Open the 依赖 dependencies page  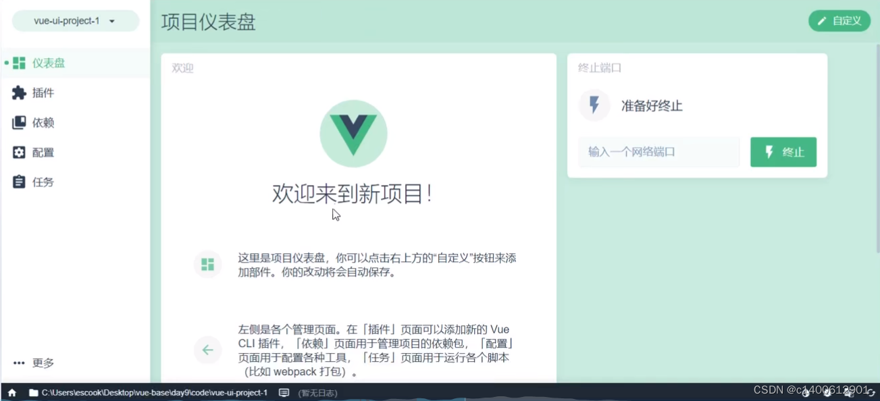(75, 123)
